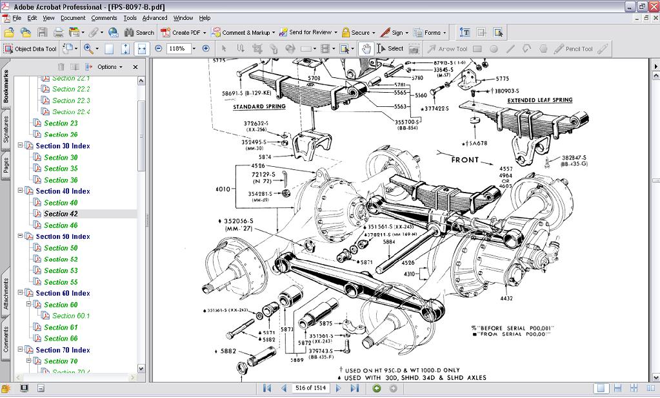Click the Fit Width toolbar icon
Viewport: 660px width, 398px height.
(x=142, y=48)
